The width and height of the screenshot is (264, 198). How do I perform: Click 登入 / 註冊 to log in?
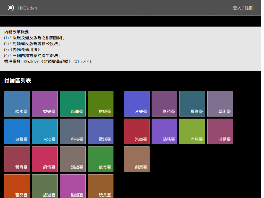[x=243, y=8]
